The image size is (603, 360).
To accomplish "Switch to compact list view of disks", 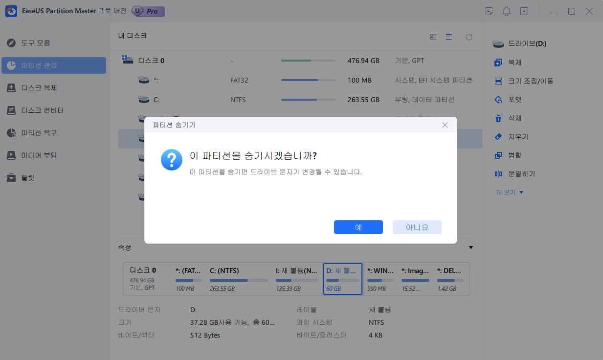I will (449, 37).
